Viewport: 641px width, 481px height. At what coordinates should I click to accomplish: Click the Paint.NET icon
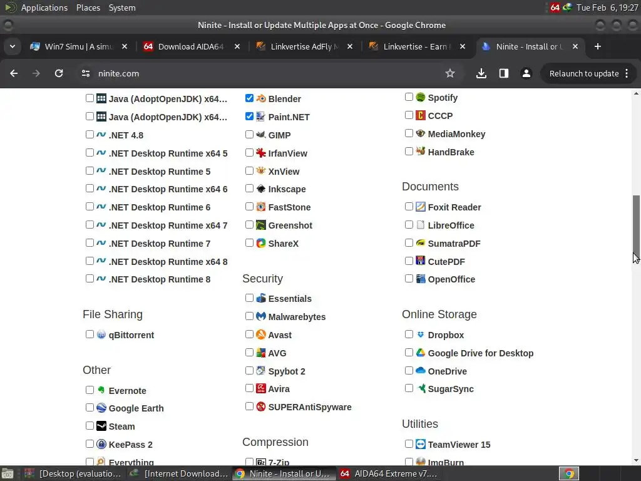tap(261, 116)
